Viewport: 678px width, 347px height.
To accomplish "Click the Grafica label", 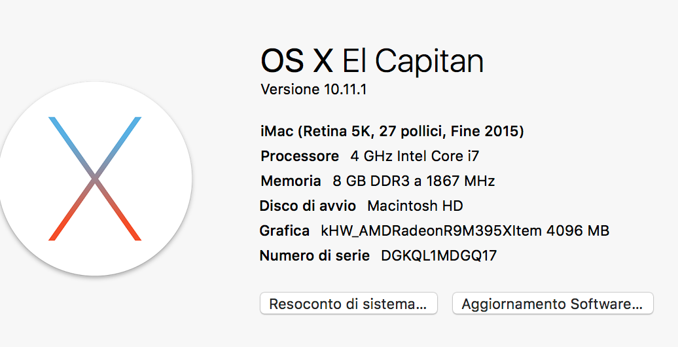I will (x=284, y=231).
